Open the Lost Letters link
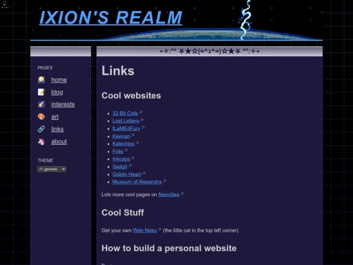 [126, 121]
